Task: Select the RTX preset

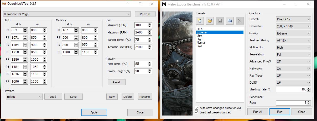Action: [x=220, y=29]
